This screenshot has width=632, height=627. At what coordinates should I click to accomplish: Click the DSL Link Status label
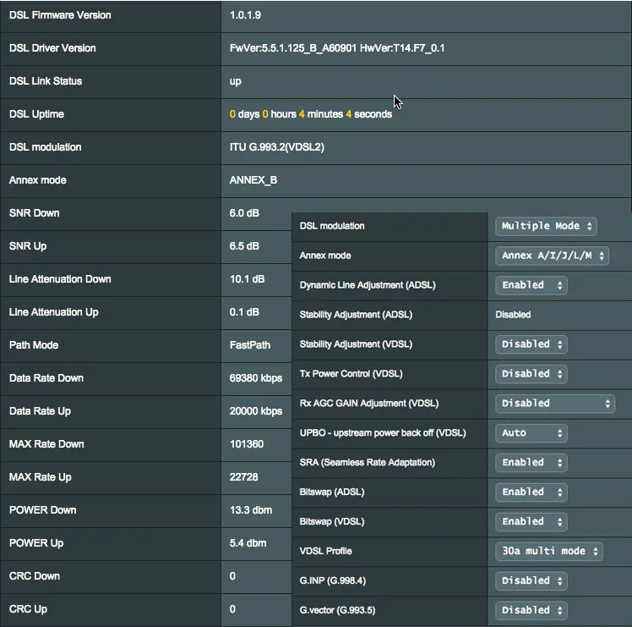coord(46,81)
